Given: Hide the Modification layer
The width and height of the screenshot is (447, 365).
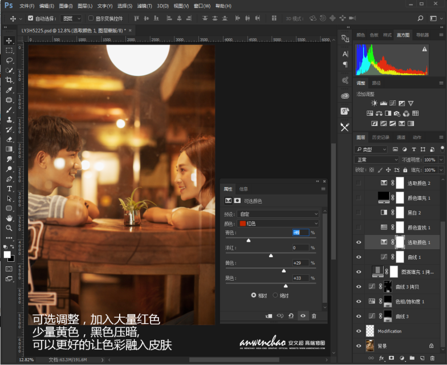Looking at the screenshot, I should pyautogui.click(x=359, y=331).
